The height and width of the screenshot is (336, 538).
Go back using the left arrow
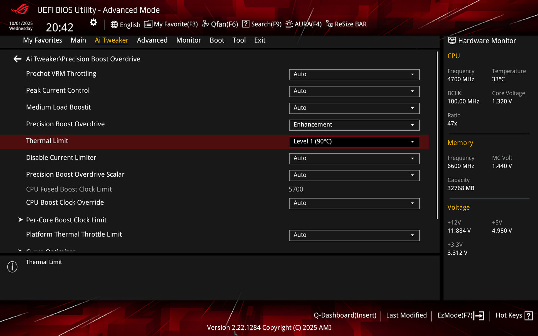(x=17, y=59)
